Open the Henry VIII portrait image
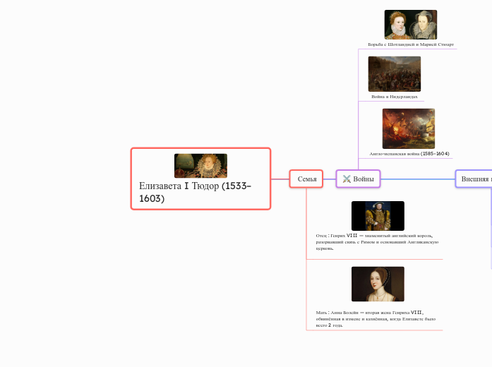The image size is (492, 367). (378, 216)
